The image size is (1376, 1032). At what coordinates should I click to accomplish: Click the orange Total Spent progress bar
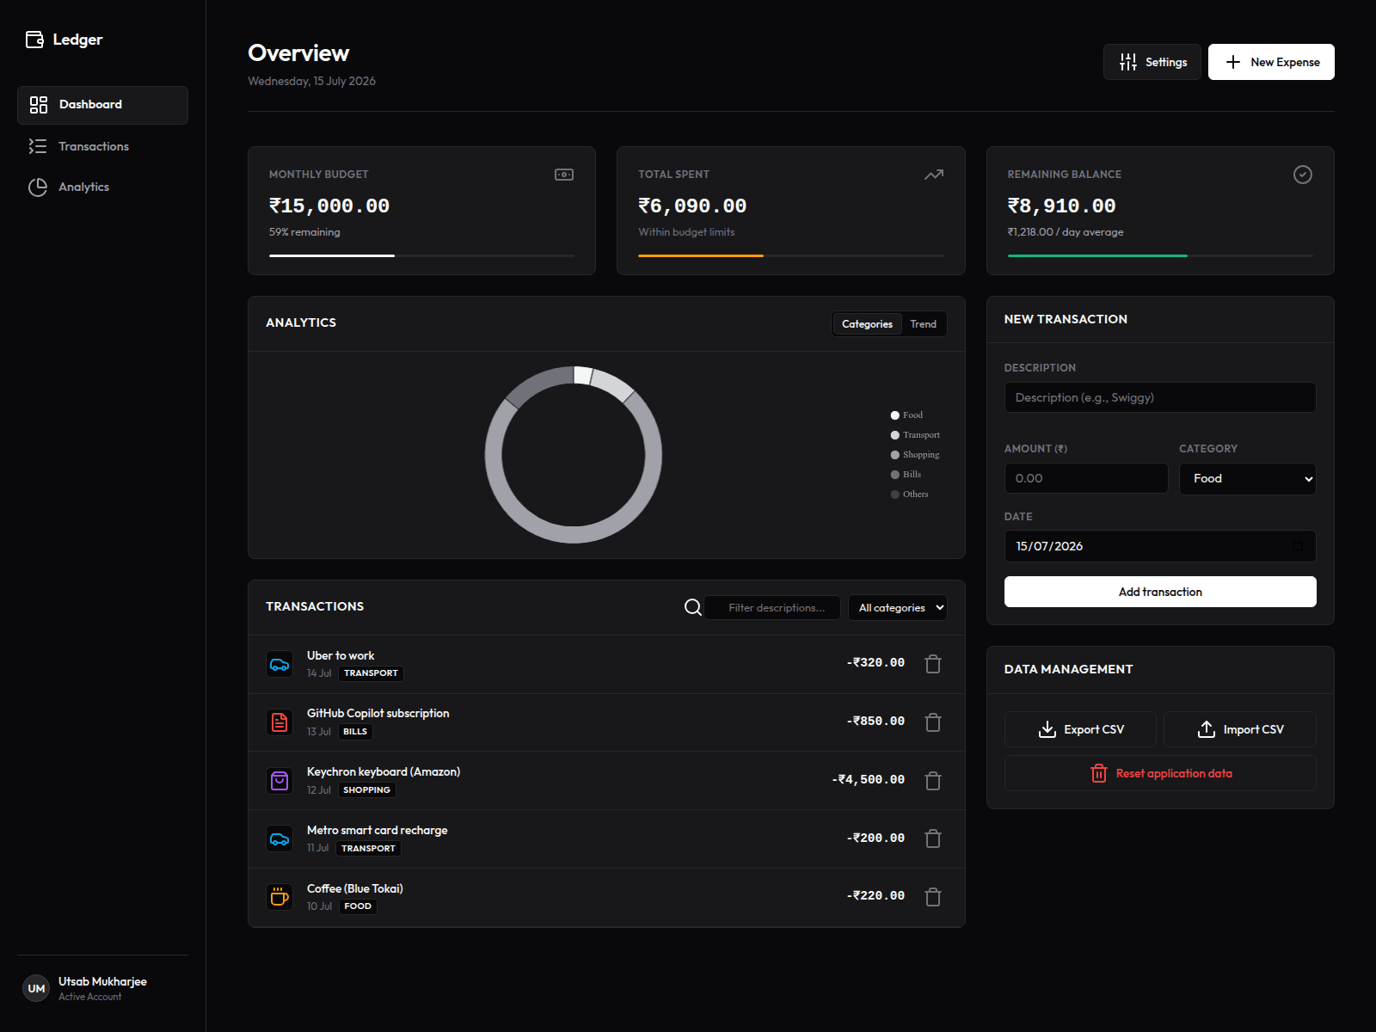pos(701,255)
